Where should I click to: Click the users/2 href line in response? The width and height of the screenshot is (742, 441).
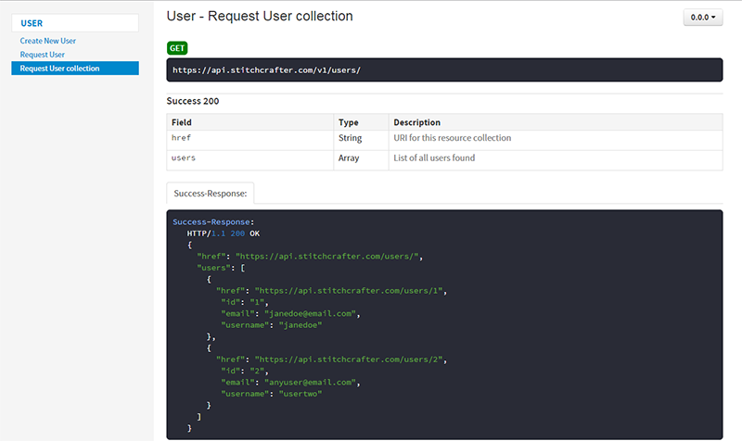(x=332, y=359)
